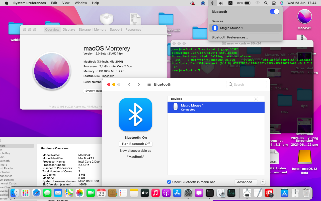Open Trash in the Dock
Viewport: 321px width, 201px height.
(306, 193)
